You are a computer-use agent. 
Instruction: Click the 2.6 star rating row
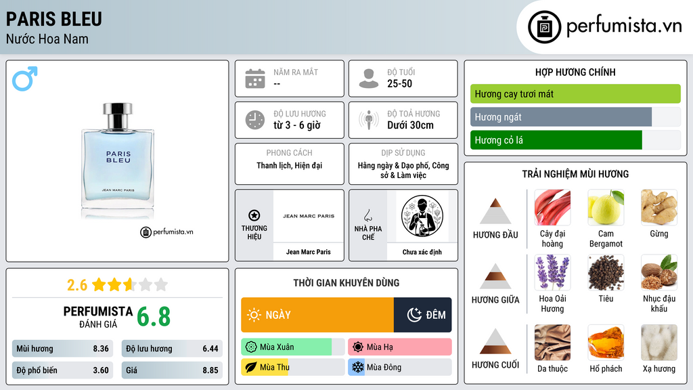point(117,285)
